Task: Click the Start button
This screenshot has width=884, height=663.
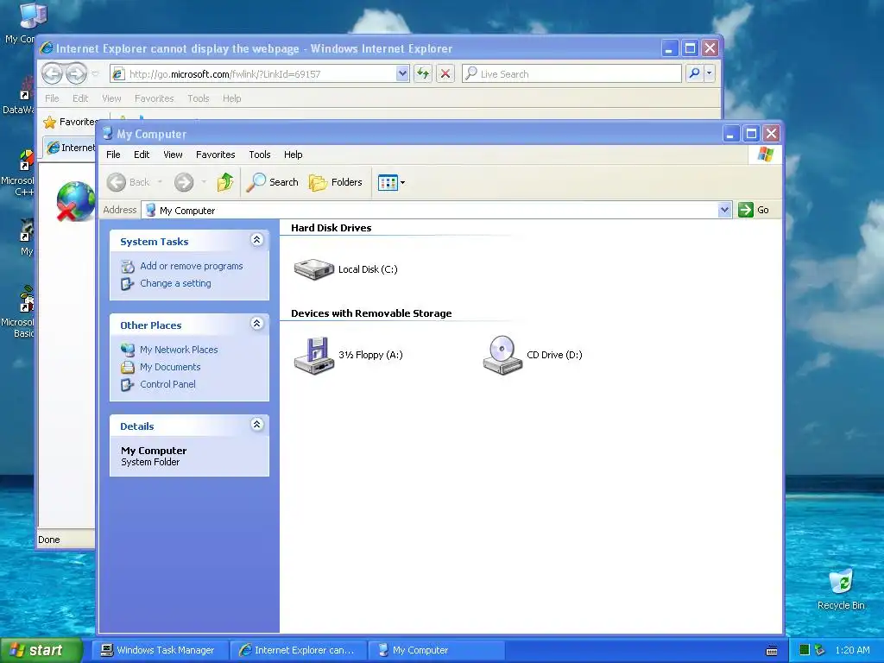Action: tap(41, 650)
